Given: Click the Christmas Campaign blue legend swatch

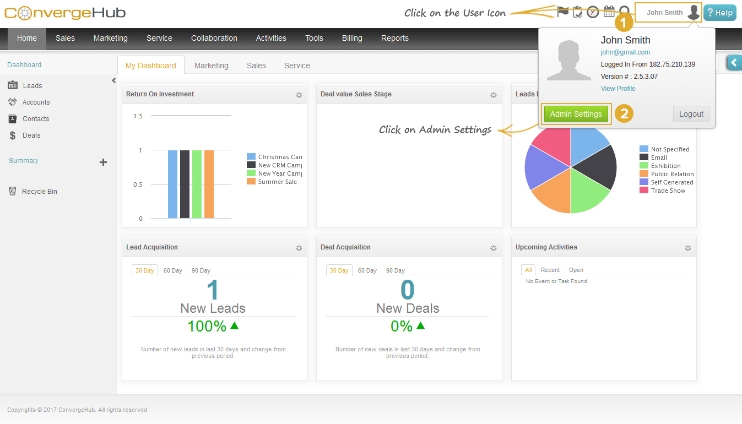Looking at the screenshot, I should 251,157.
